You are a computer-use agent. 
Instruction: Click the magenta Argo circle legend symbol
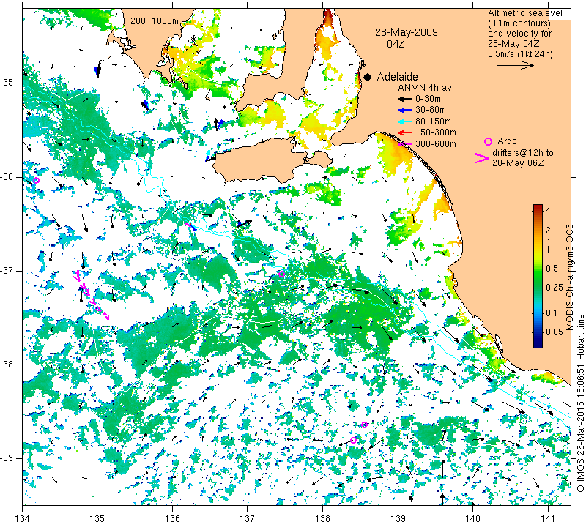[x=488, y=141]
